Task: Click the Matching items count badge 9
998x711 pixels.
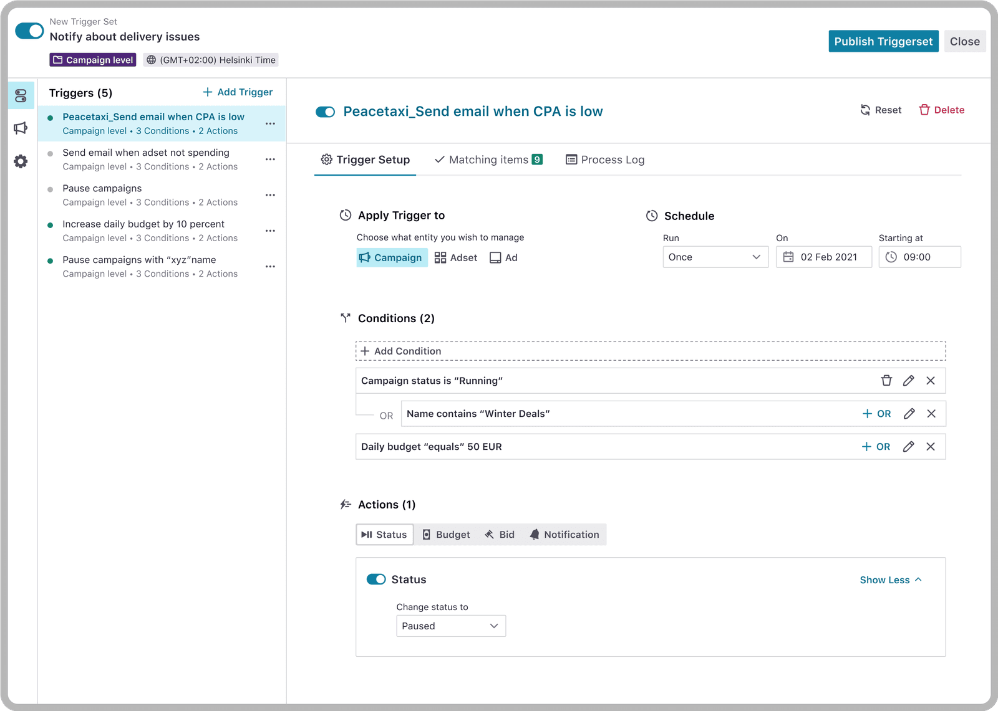Action: pos(537,160)
